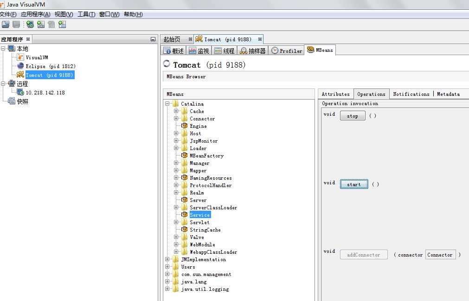
Task: Invoke the start operation button
Action: click(354, 184)
